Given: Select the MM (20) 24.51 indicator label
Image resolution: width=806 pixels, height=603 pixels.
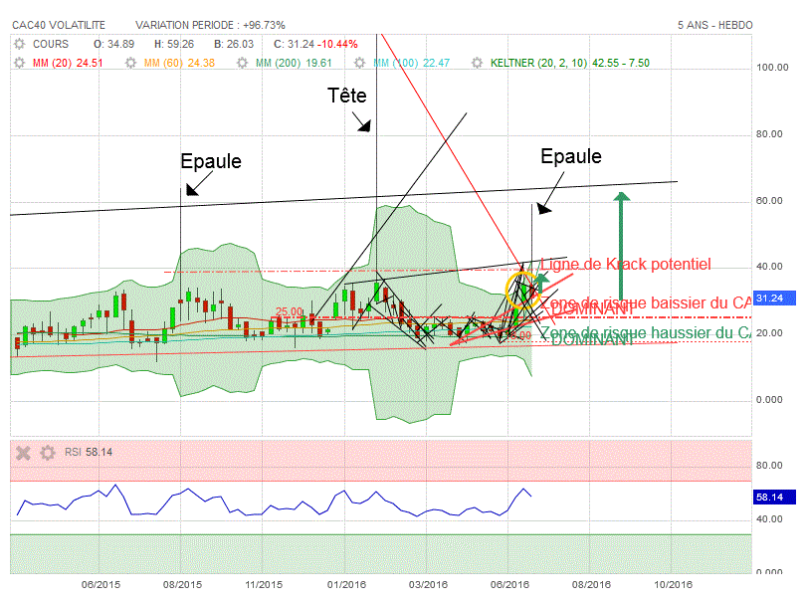Looking at the screenshot, I should pos(68,63).
